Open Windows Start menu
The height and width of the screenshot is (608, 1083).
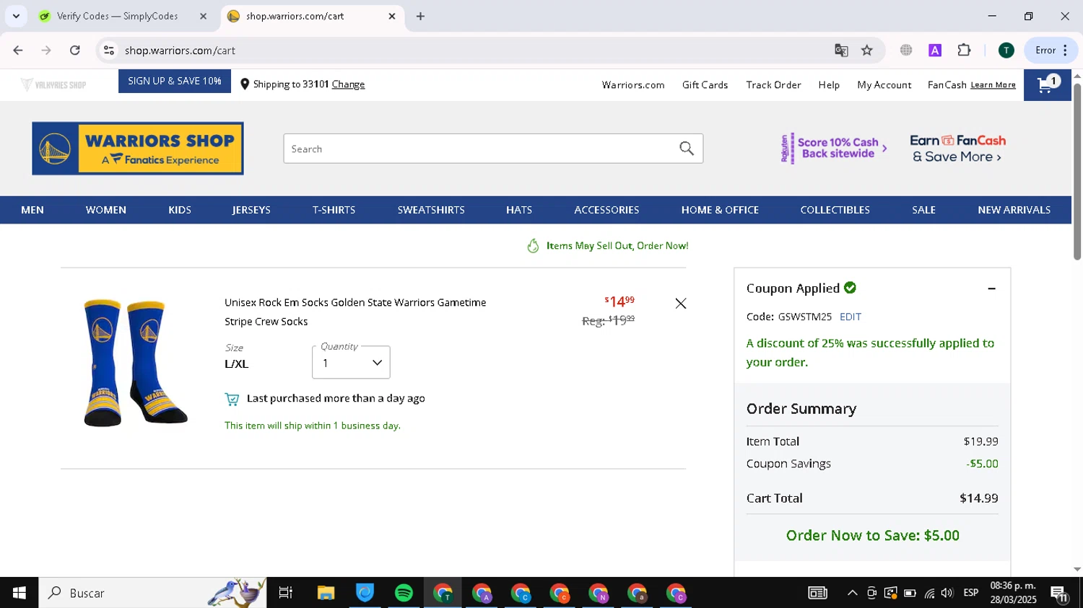19,593
